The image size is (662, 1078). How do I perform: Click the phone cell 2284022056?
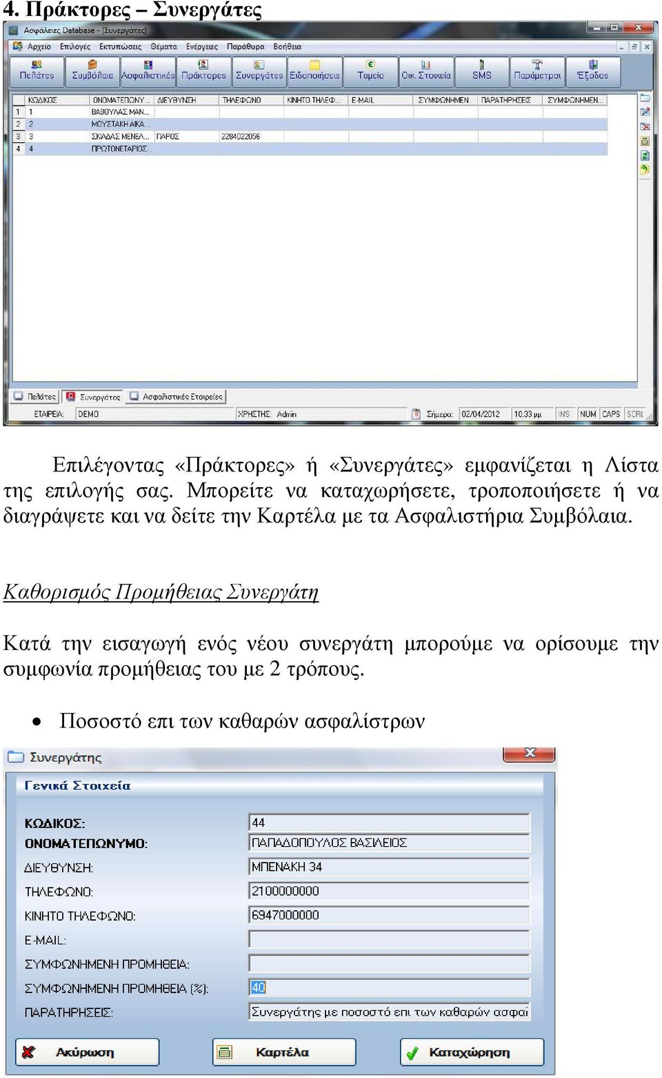[251, 137]
